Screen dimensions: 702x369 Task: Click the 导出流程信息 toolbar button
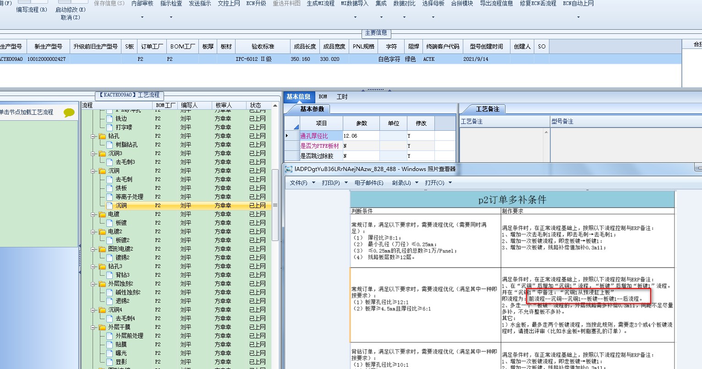point(496,4)
